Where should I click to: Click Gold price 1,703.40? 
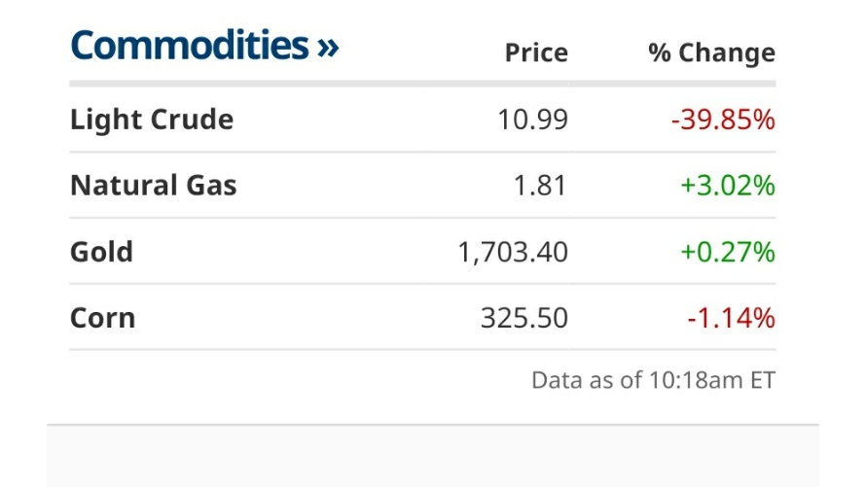point(513,252)
